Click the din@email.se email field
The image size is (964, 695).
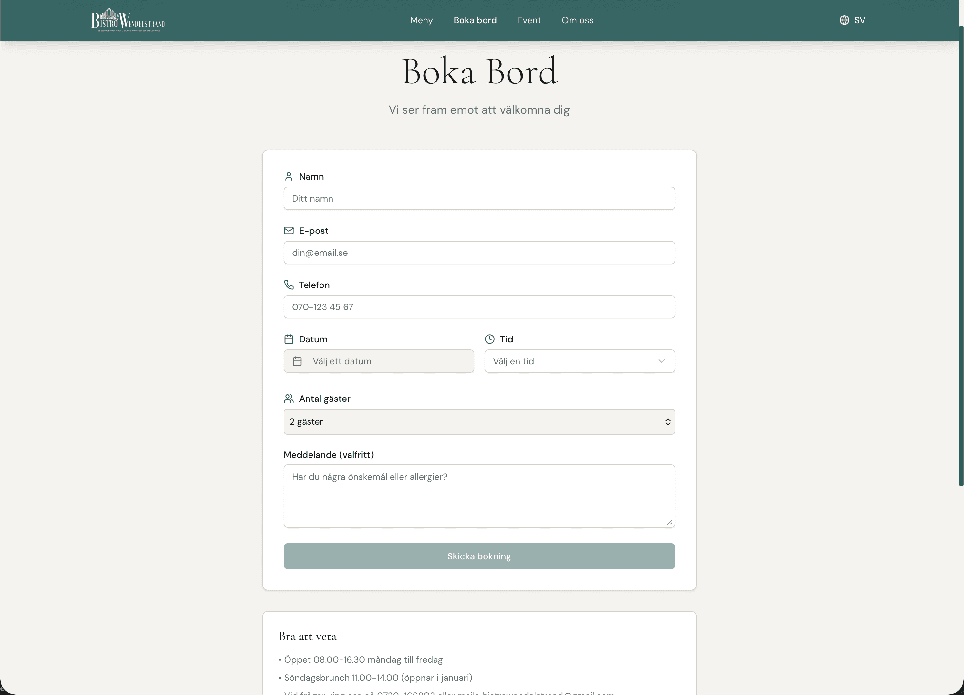(479, 253)
